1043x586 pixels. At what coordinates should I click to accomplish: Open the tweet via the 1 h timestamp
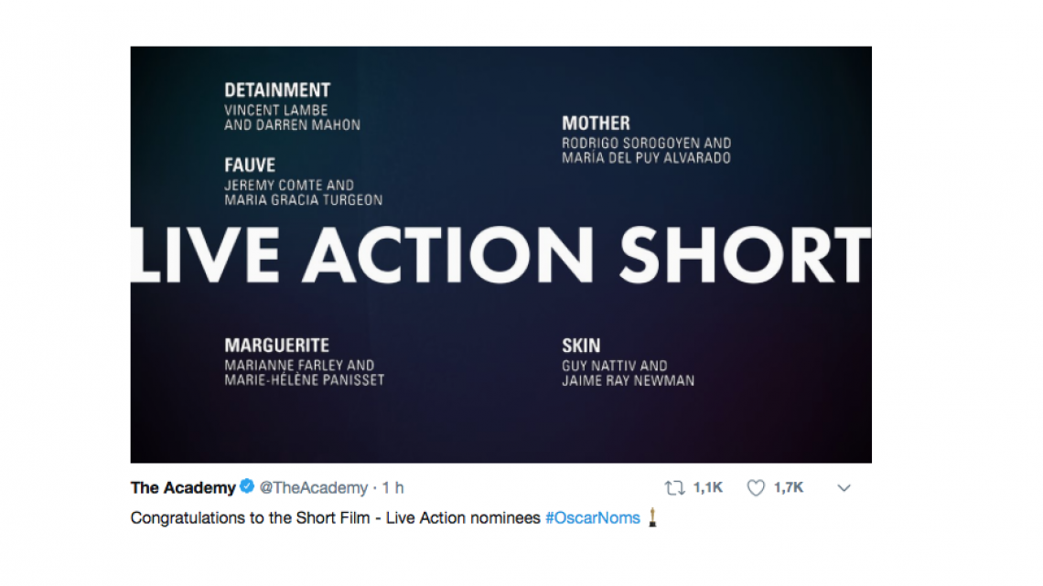pos(393,487)
